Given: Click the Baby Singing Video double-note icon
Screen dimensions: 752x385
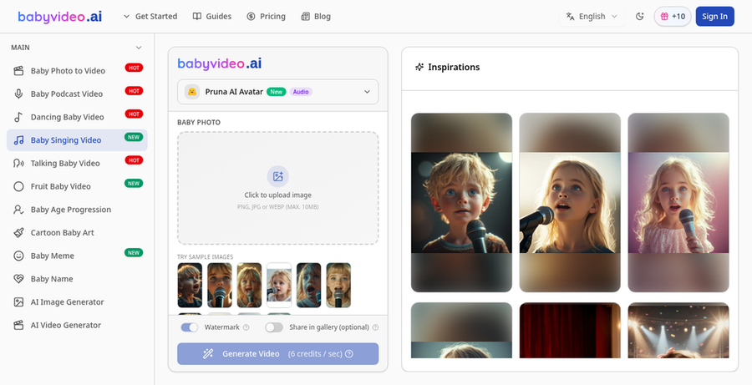Looking at the screenshot, I should tap(18, 140).
